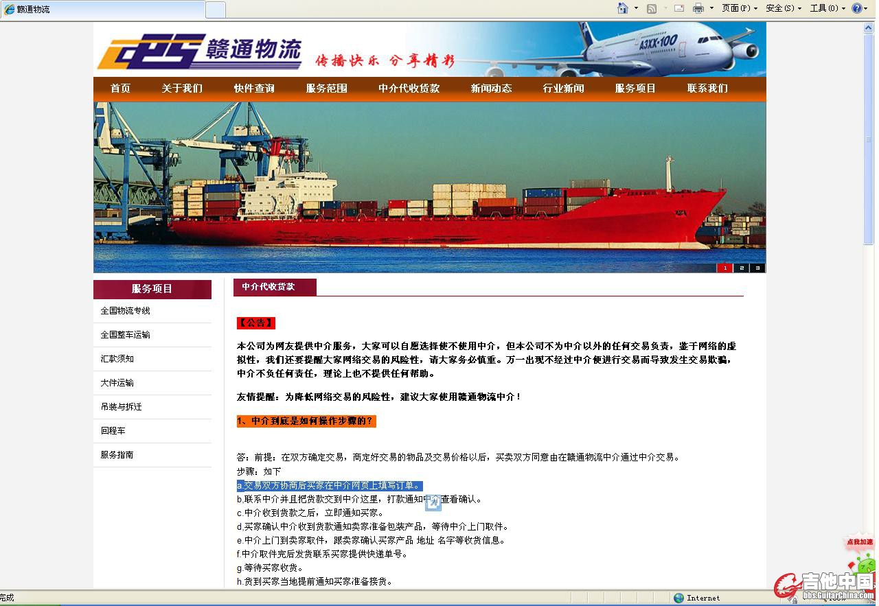
Task: Click the empty new tab button
Action: 216,10
